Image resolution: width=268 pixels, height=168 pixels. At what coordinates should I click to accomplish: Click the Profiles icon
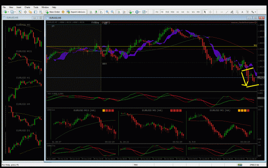point(12,12)
